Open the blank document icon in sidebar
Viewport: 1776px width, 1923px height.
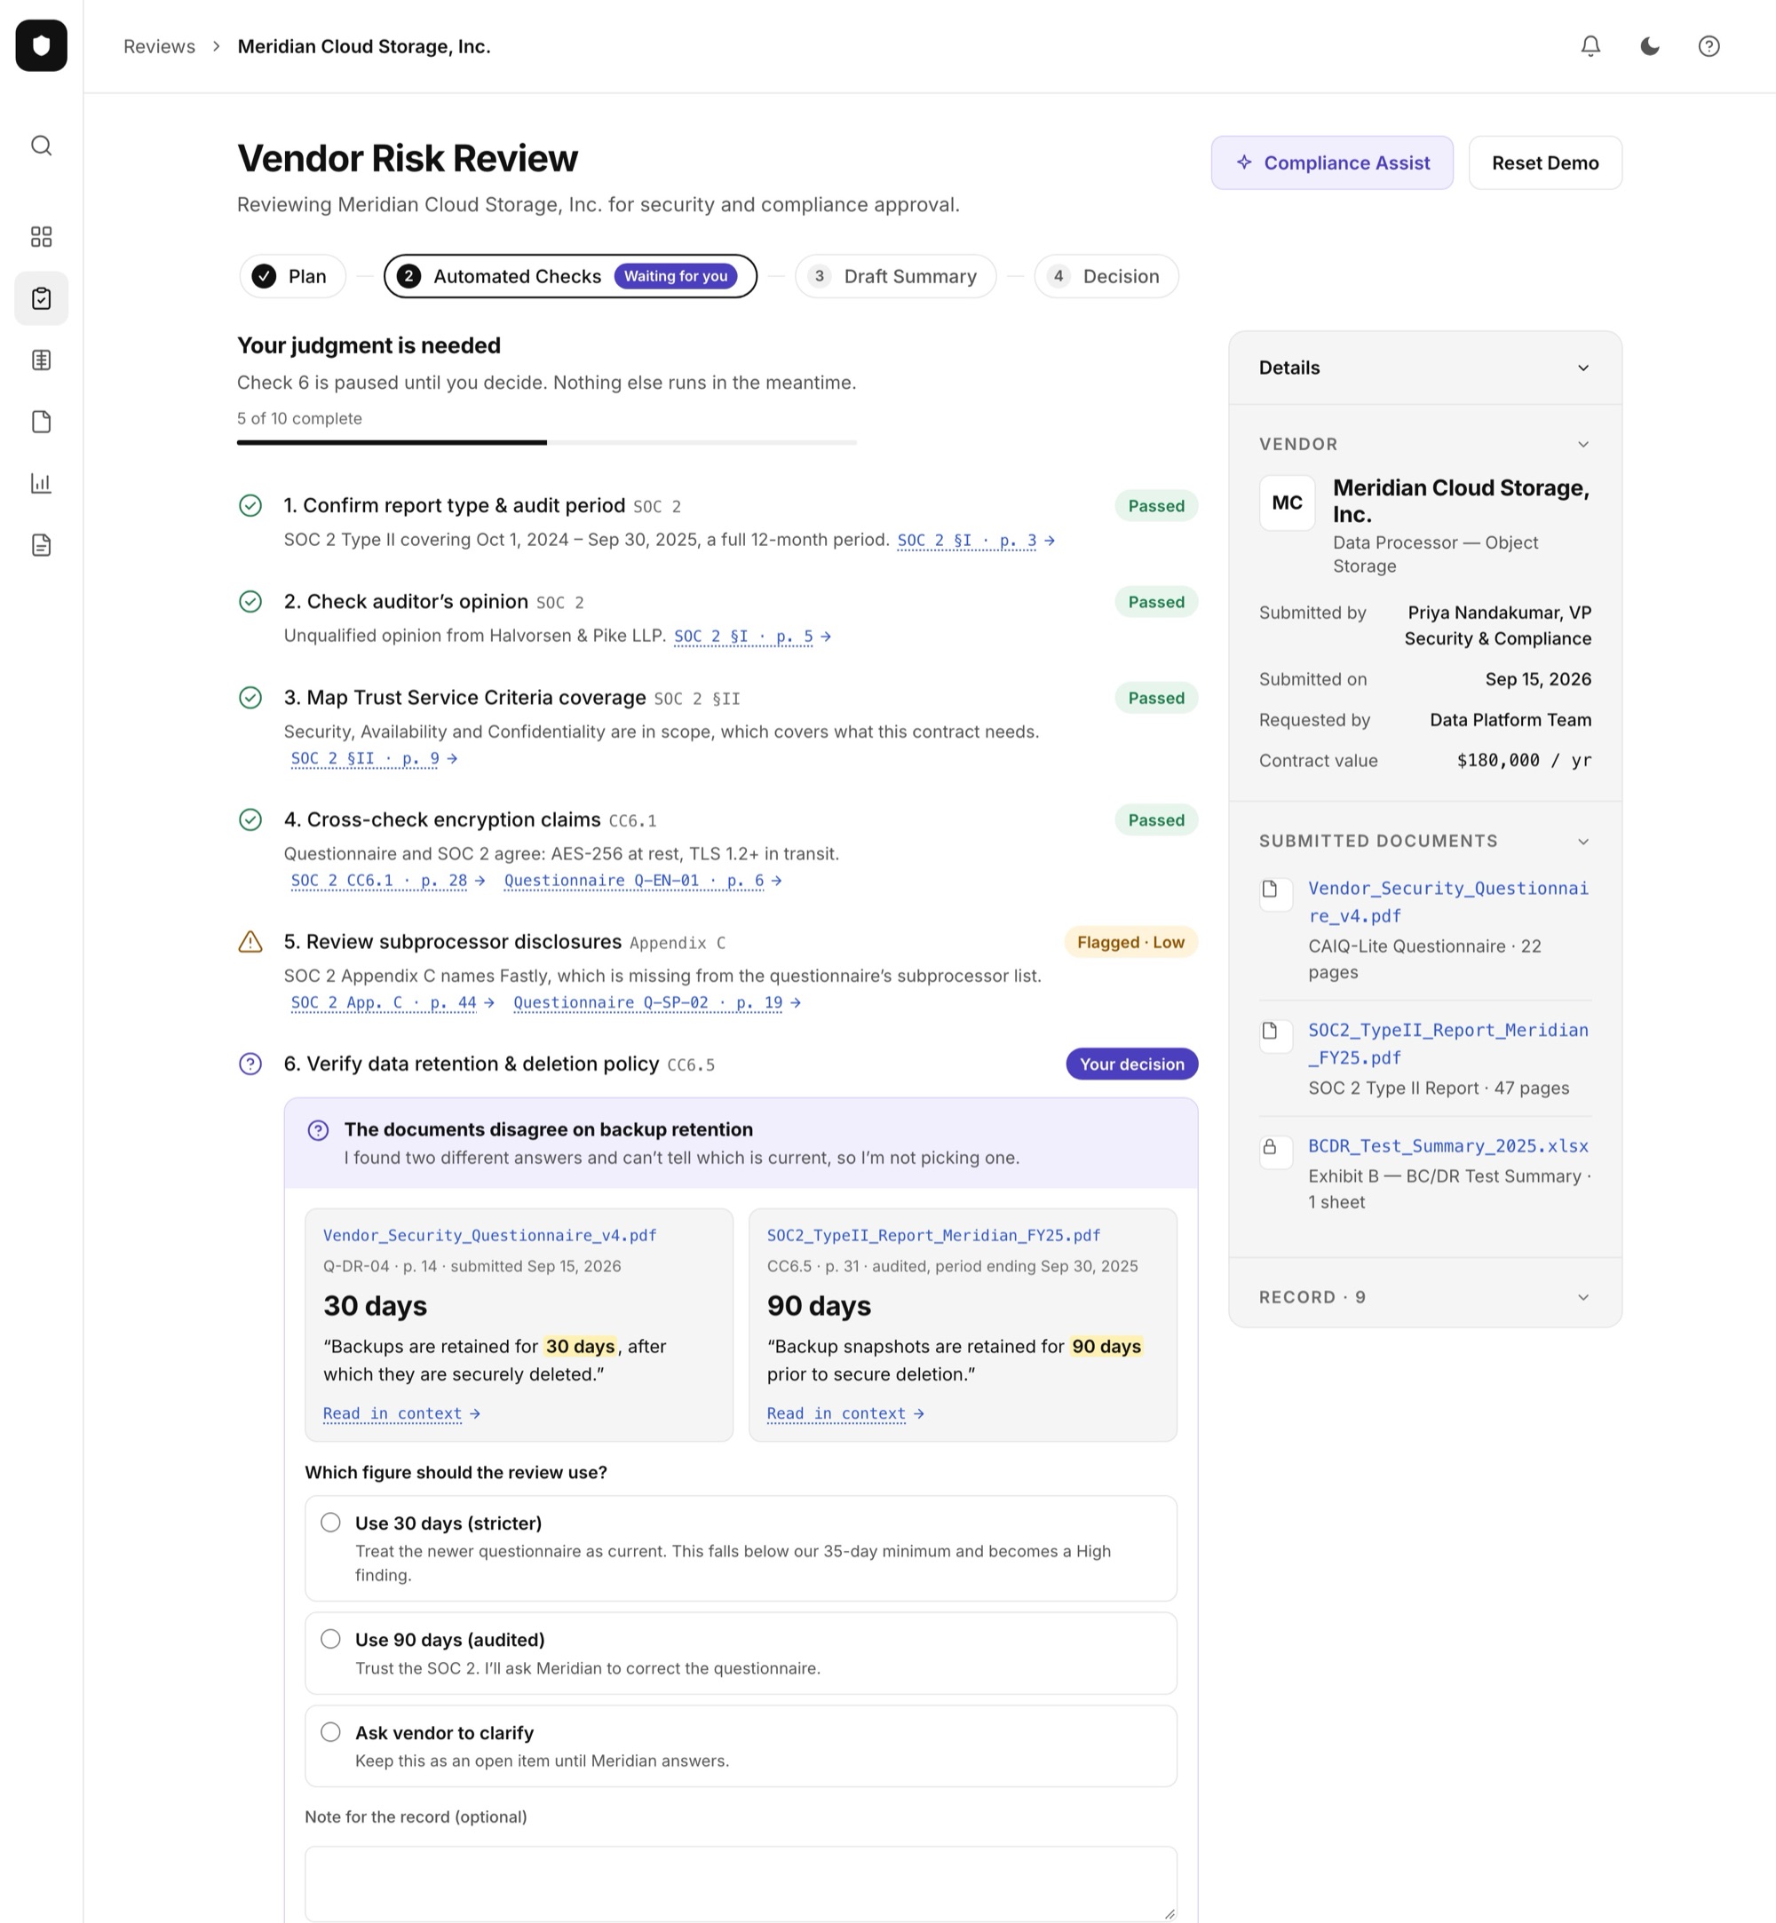[42, 422]
